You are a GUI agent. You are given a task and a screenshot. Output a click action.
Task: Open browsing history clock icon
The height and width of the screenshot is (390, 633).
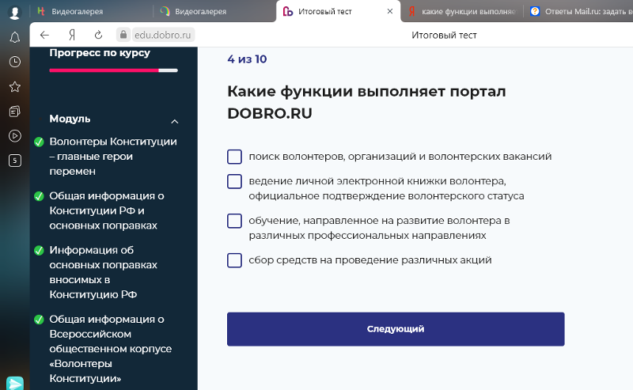pos(15,62)
